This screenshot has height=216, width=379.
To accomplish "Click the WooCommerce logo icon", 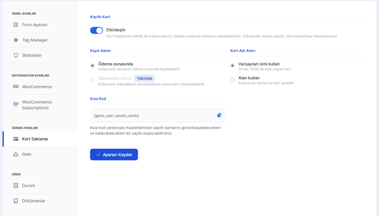I will pos(16,87).
